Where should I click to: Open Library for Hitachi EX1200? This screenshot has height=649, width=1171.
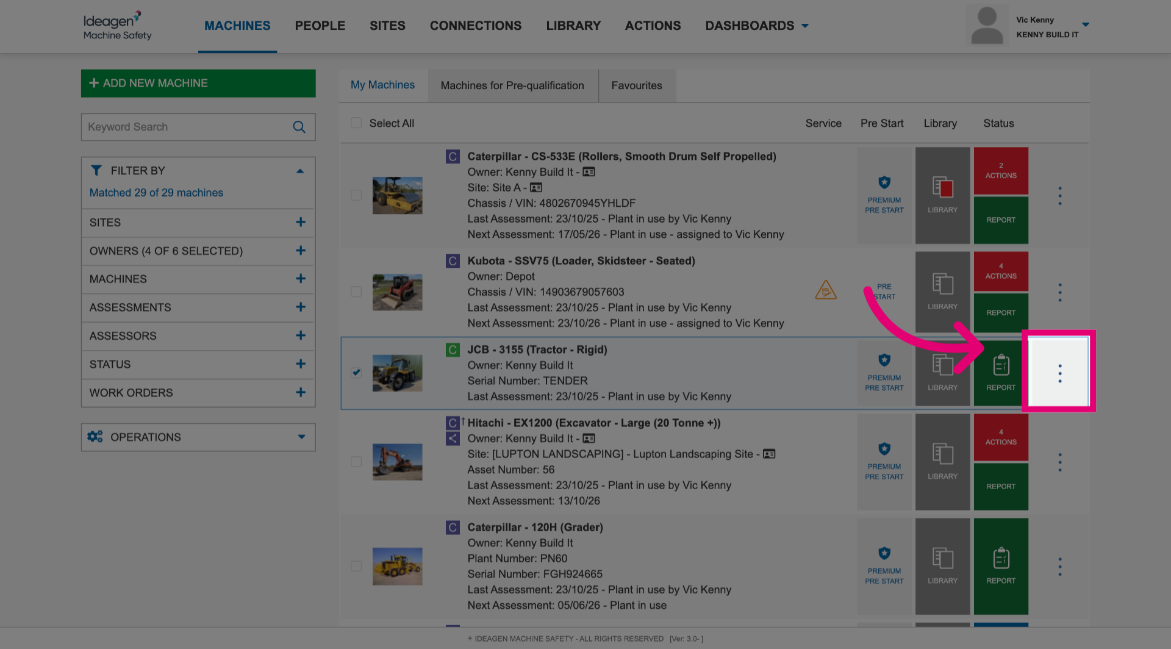(x=942, y=462)
